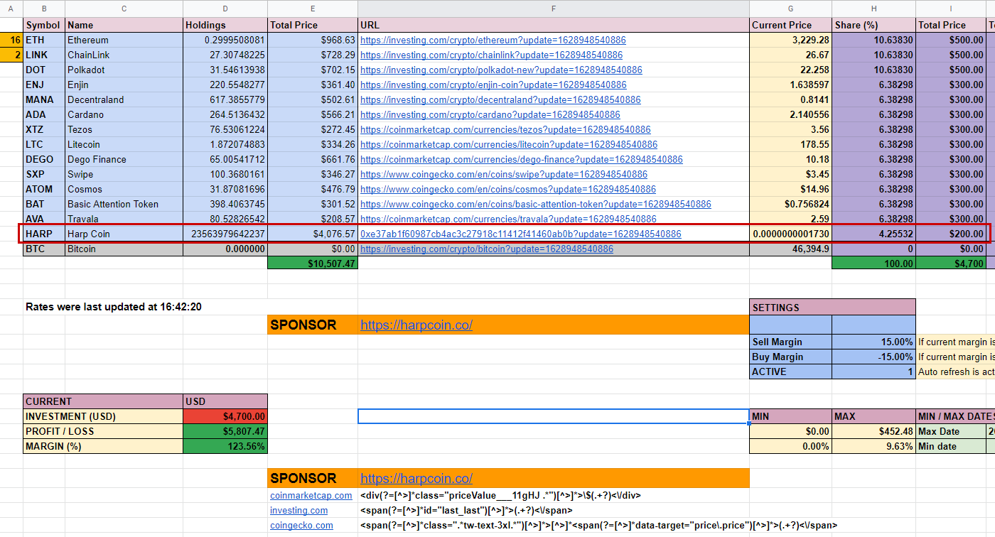Image resolution: width=995 pixels, height=537 pixels.
Task: Select the Share (%) header cell
Action: coord(874,25)
